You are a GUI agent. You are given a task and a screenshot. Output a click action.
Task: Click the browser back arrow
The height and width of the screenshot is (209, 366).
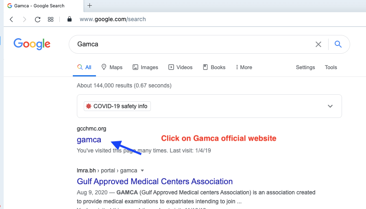(x=11, y=20)
